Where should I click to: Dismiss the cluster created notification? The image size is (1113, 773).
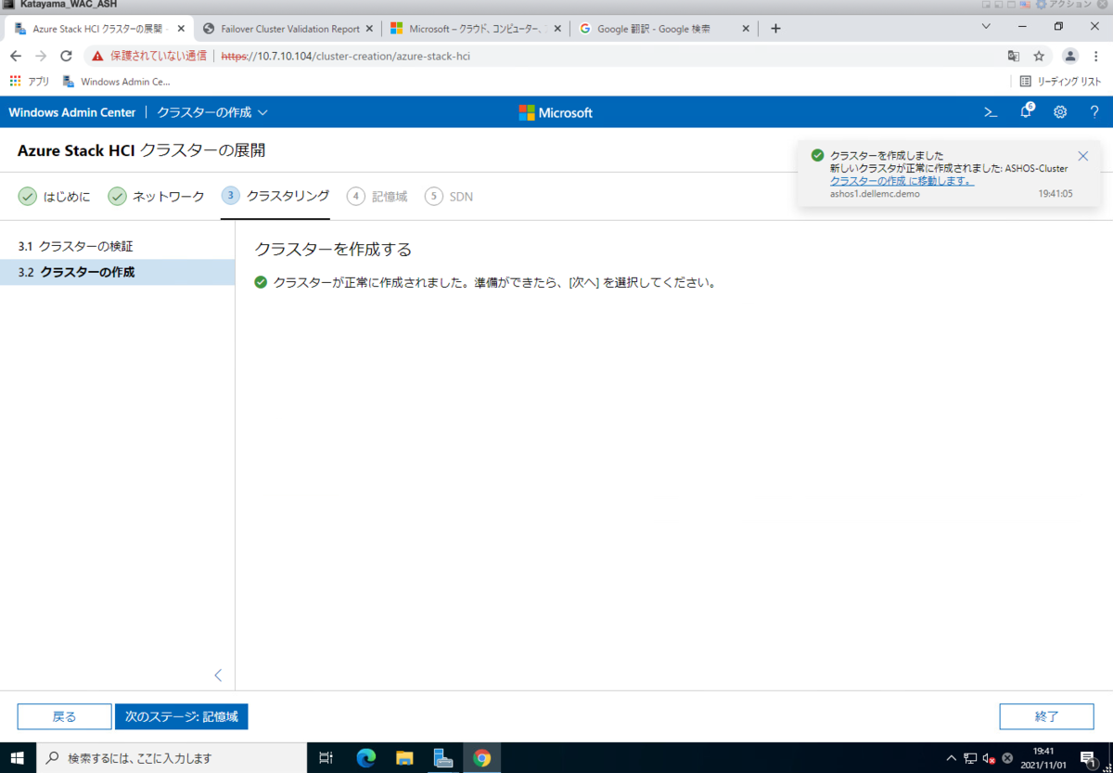(1082, 156)
